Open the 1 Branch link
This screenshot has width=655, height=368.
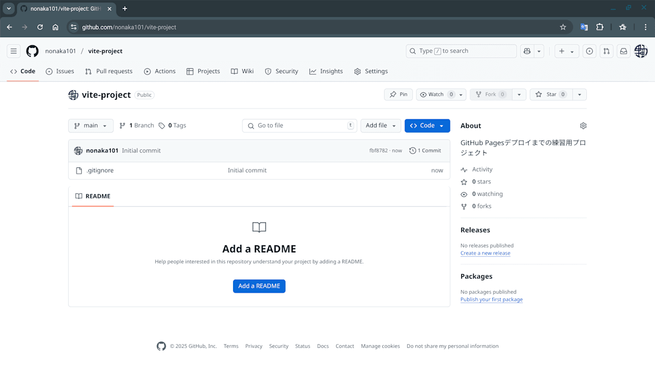136,126
